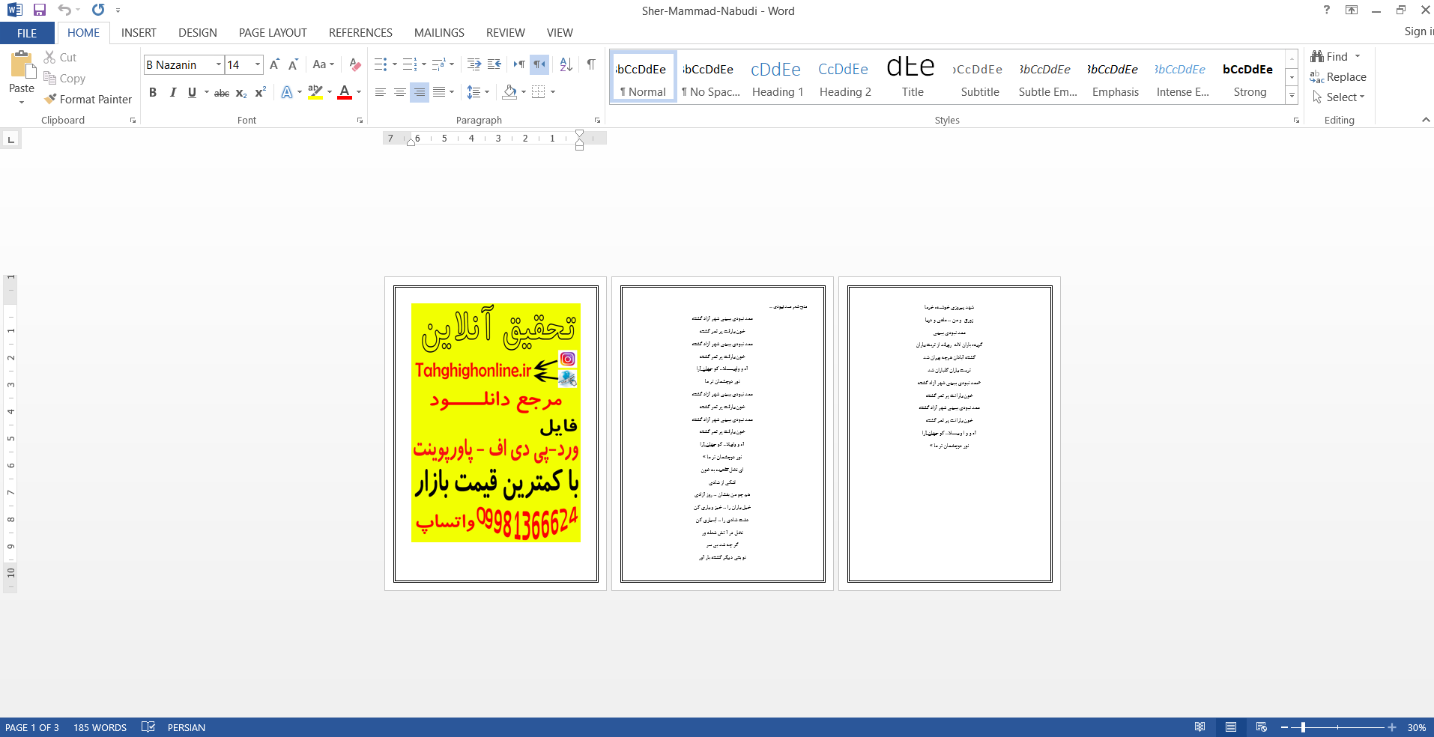Expand the Bullets list dropdown
The height and width of the screenshot is (737, 1434).
[395, 65]
